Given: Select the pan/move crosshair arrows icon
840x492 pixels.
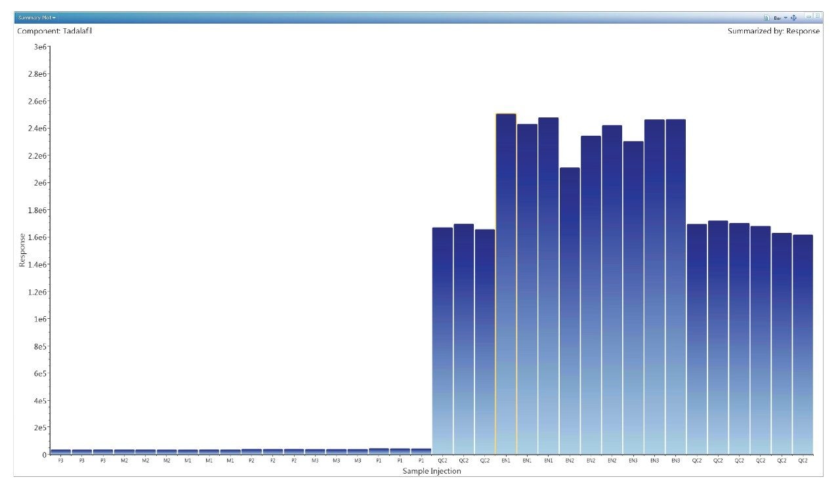Looking at the screenshot, I should pyautogui.click(x=793, y=18).
